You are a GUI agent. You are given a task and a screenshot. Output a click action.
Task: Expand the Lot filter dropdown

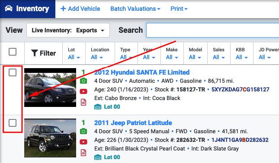[74, 57]
